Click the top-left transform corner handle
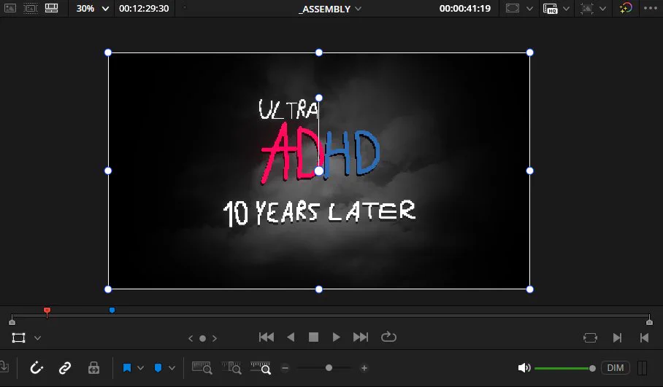 tap(108, 52)
